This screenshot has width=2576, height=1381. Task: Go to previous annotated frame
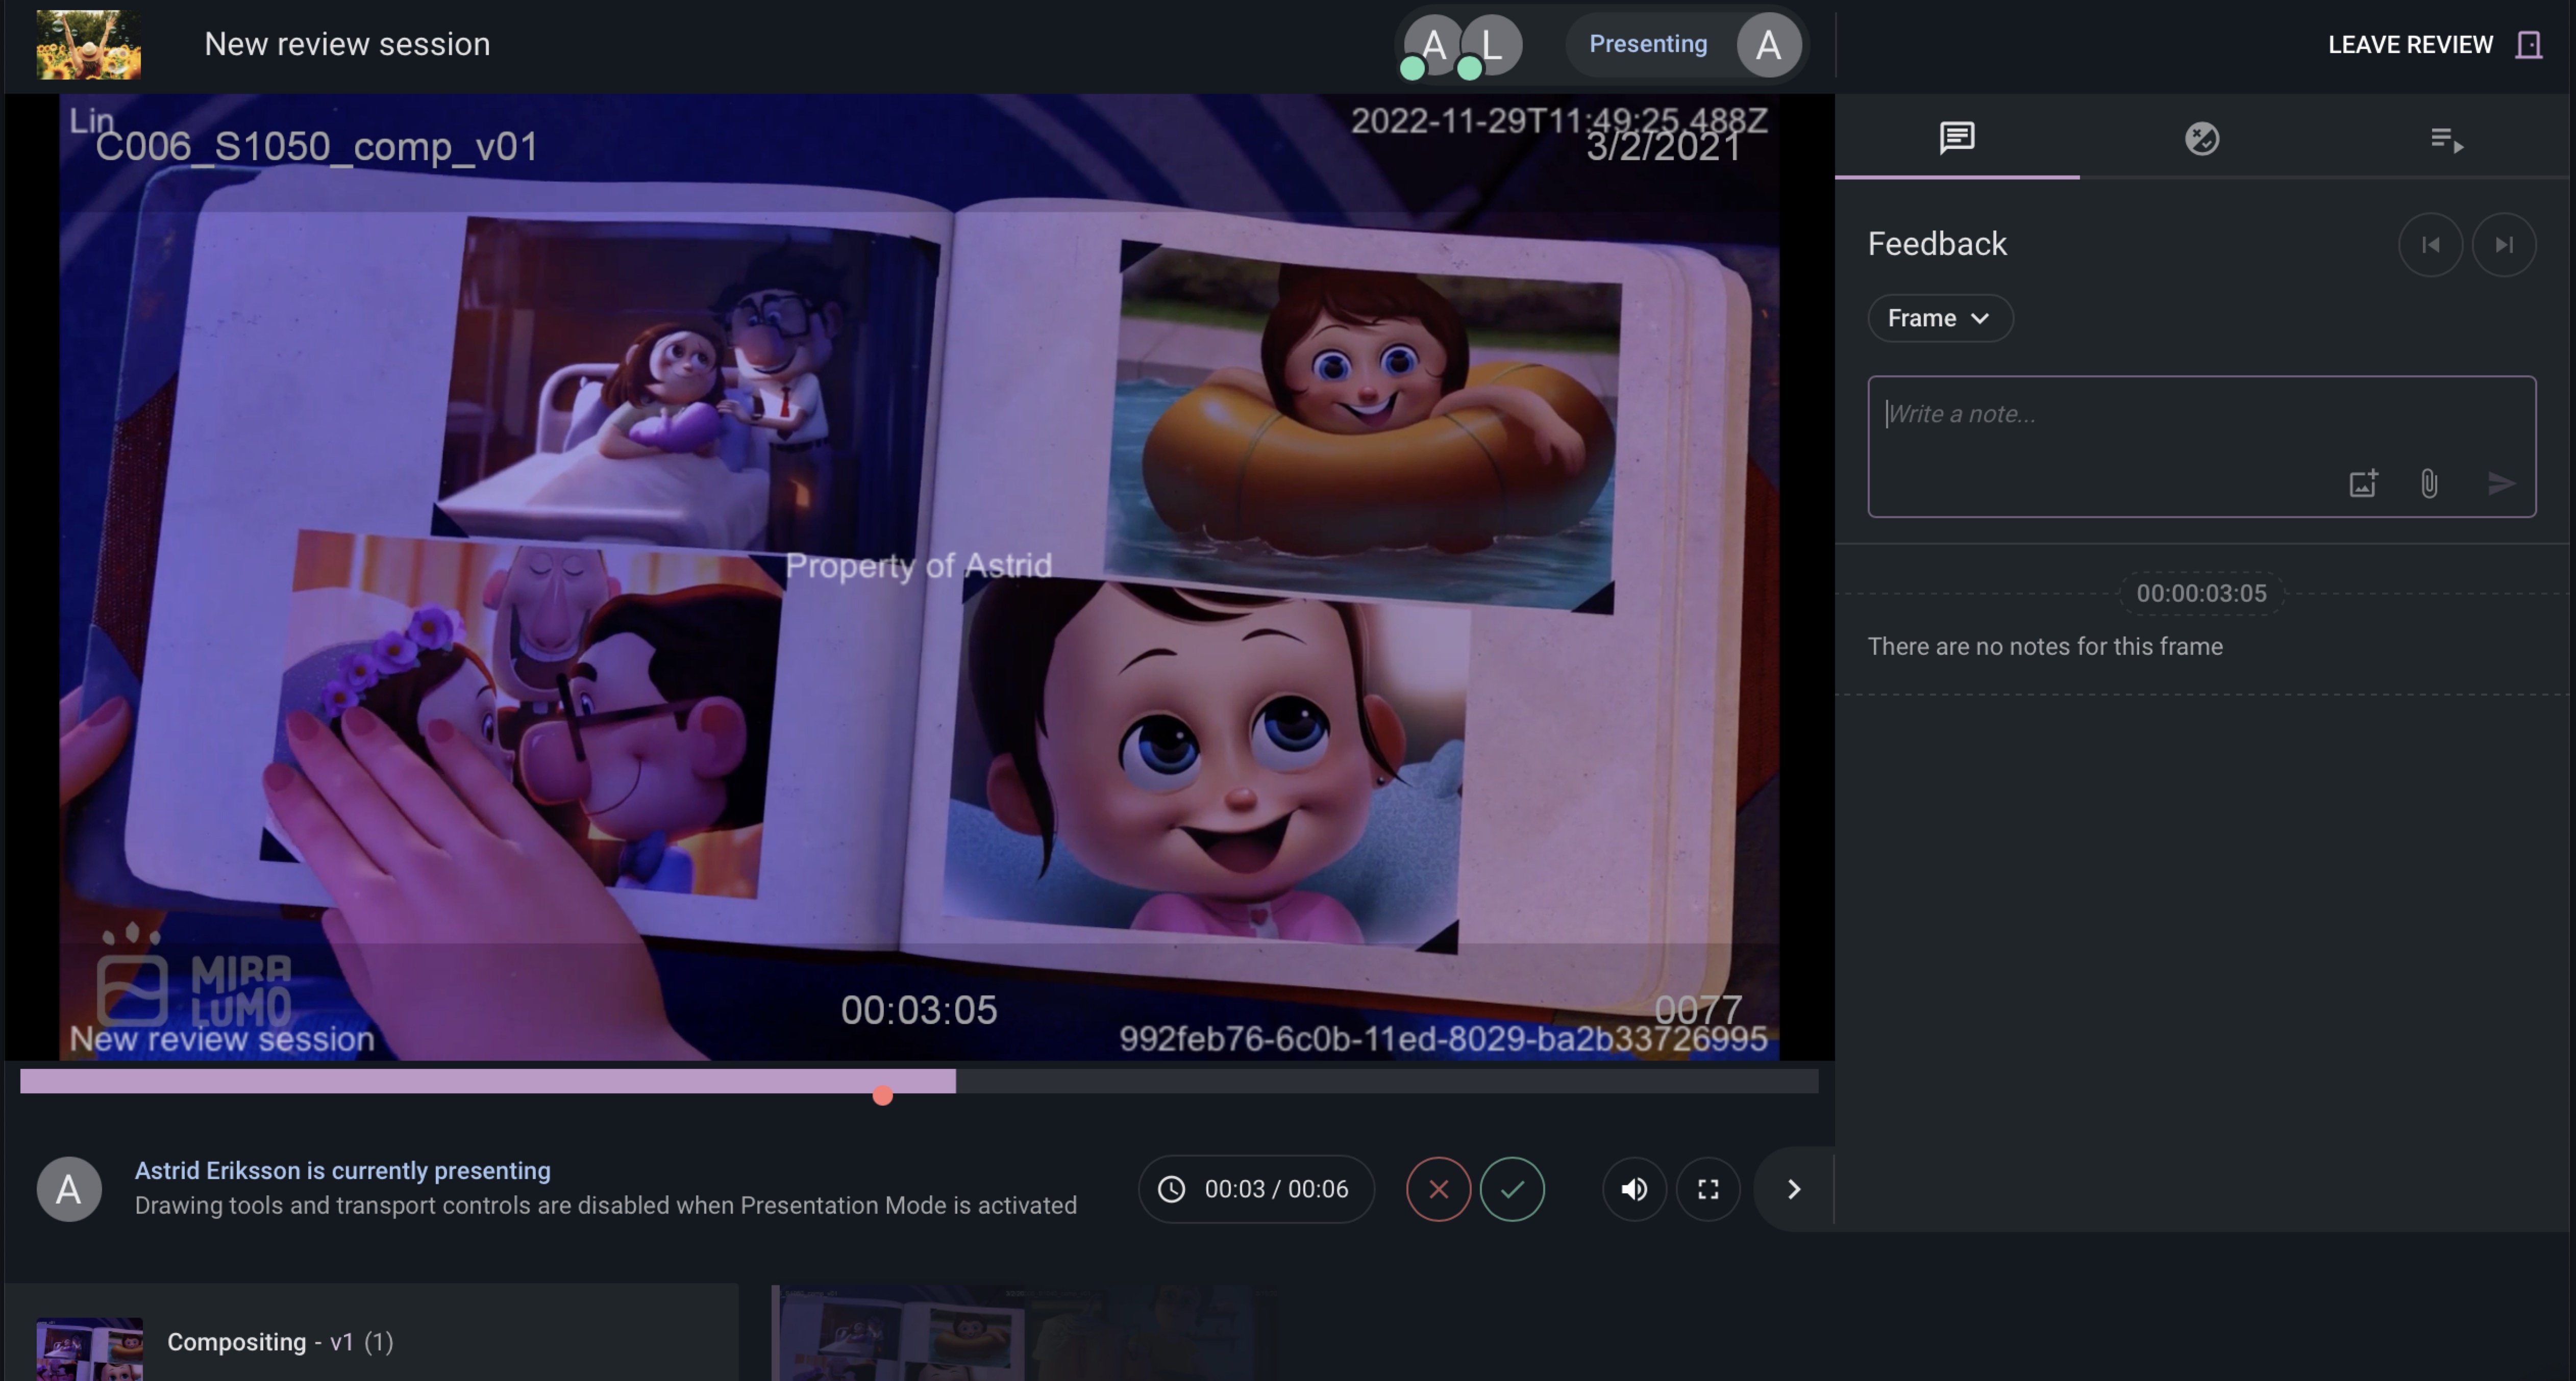point(2430,245)
